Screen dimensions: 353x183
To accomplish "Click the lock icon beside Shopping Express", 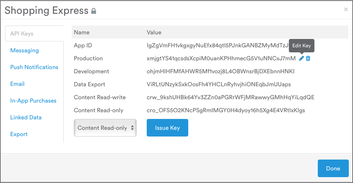I will point(93,11).
